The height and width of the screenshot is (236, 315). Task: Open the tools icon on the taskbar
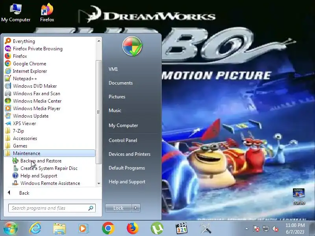pos(206,229)
